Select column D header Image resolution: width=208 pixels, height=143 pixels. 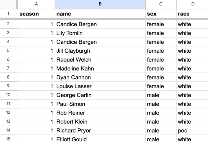(x=192, y=4)
